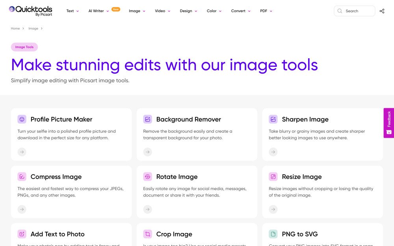Screen dimensions: 394x246
Task: Open the Color navigation menu
Action: (x=214, y=11)
